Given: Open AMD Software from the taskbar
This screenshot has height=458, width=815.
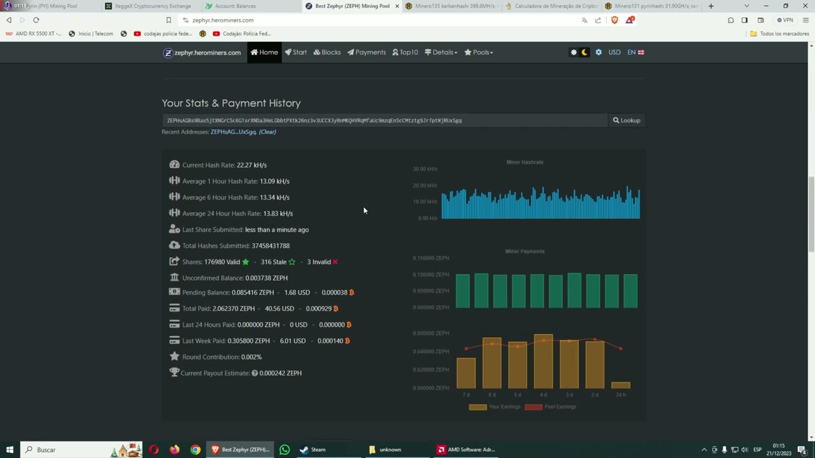Looking at the screenshot, I should [466, 450].
